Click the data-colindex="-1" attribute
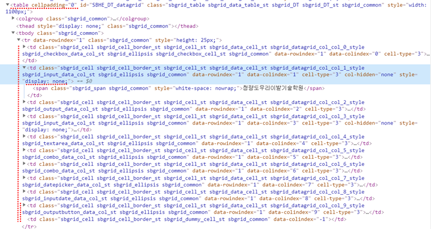This screenshot has width=431, height=229. click(301, 220)
